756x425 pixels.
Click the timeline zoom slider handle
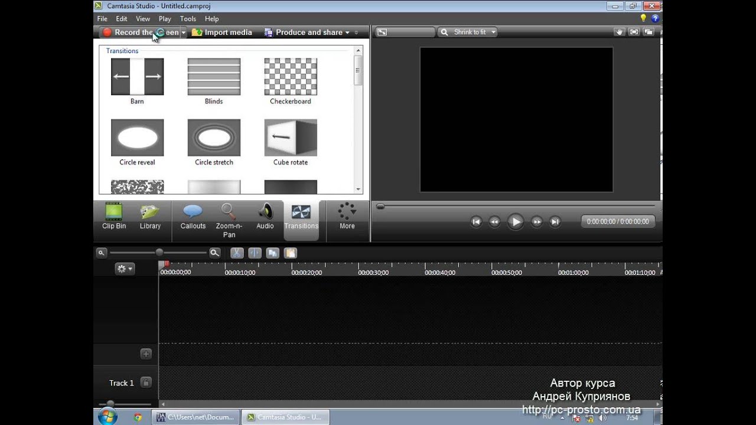[159, 253]
